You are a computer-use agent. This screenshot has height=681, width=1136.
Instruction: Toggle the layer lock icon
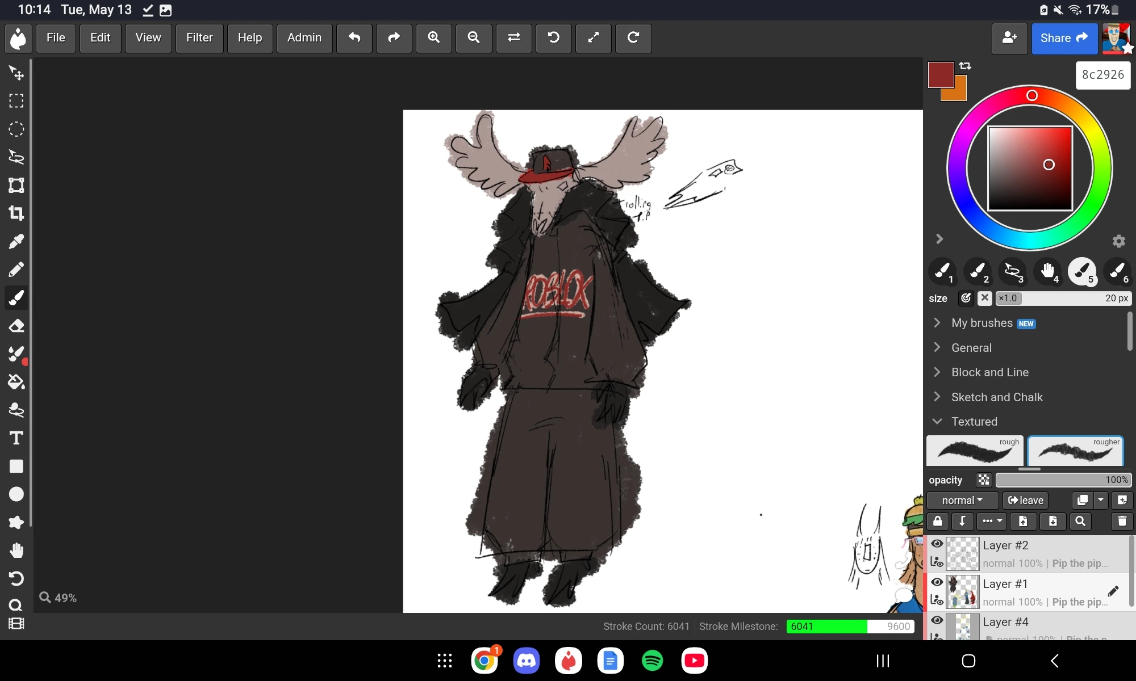click(937, 521)
